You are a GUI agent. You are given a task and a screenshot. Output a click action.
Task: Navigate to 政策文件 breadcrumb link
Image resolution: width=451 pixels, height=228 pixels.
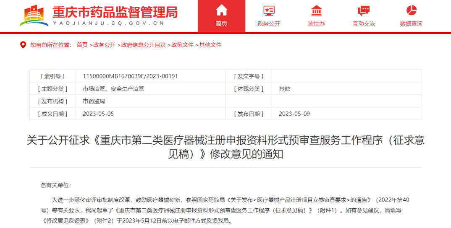click(x=182, y=45)
